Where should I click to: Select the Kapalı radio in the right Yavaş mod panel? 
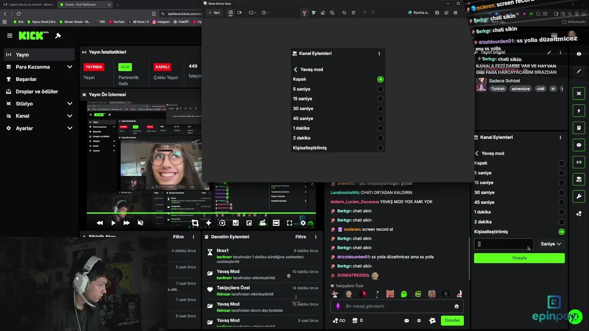click(x=561, y=163)
